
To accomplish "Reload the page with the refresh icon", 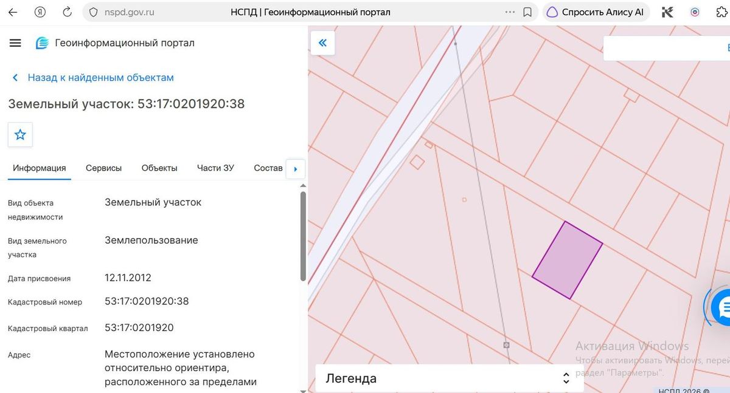I will coord(68,12).
